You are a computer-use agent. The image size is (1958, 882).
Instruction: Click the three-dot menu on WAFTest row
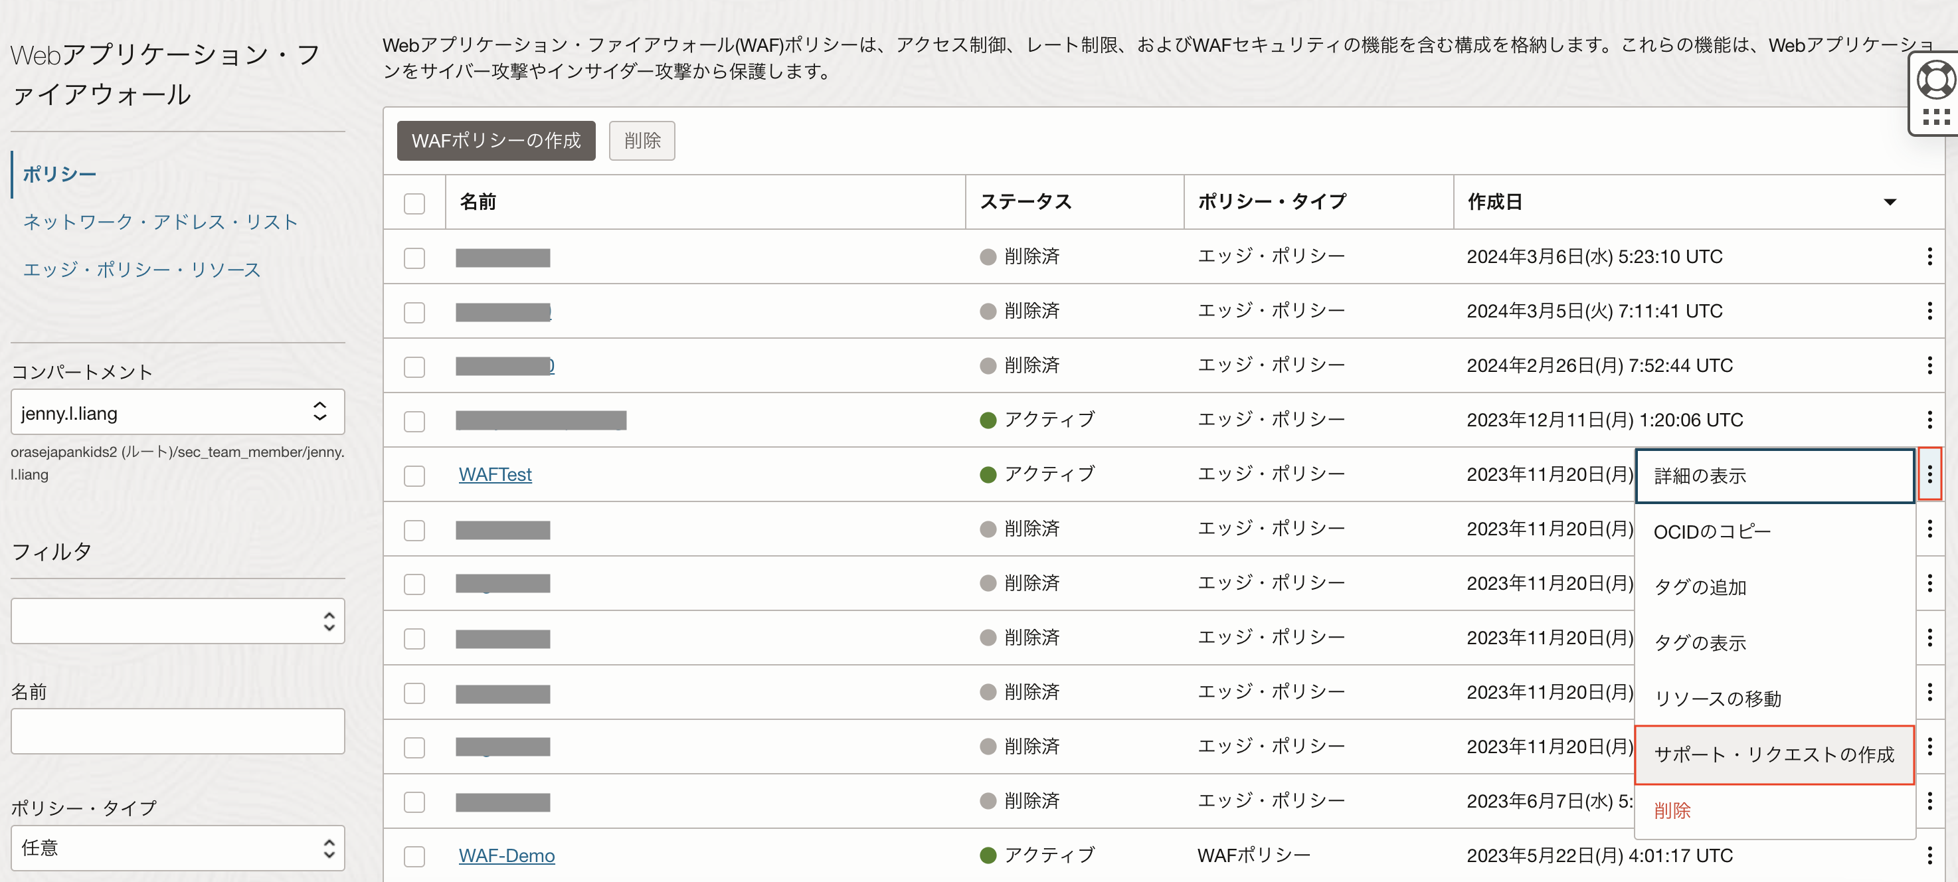pos(1929,474)
